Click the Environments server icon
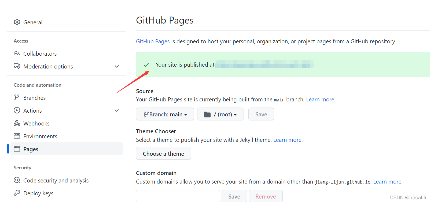This screenshot has width=430, height=202. click(x=17, y=136)
